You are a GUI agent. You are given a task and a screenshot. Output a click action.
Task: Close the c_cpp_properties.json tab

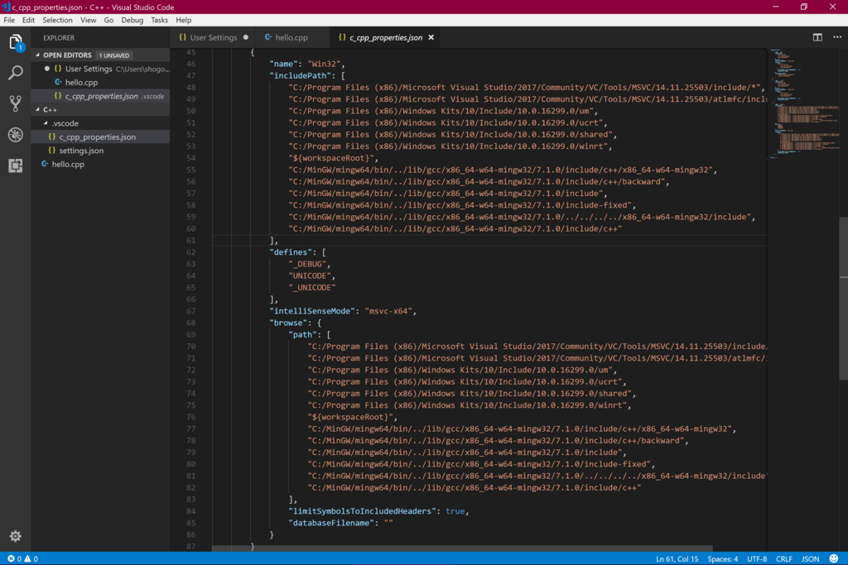[431, 37]
